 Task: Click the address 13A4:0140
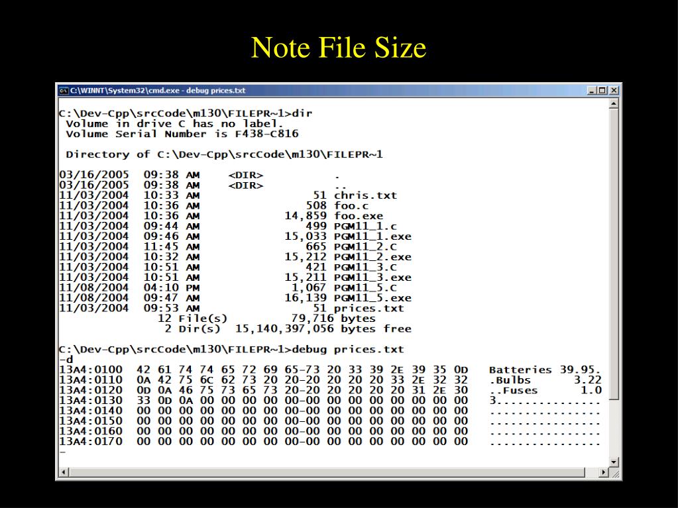click(91, 411)
